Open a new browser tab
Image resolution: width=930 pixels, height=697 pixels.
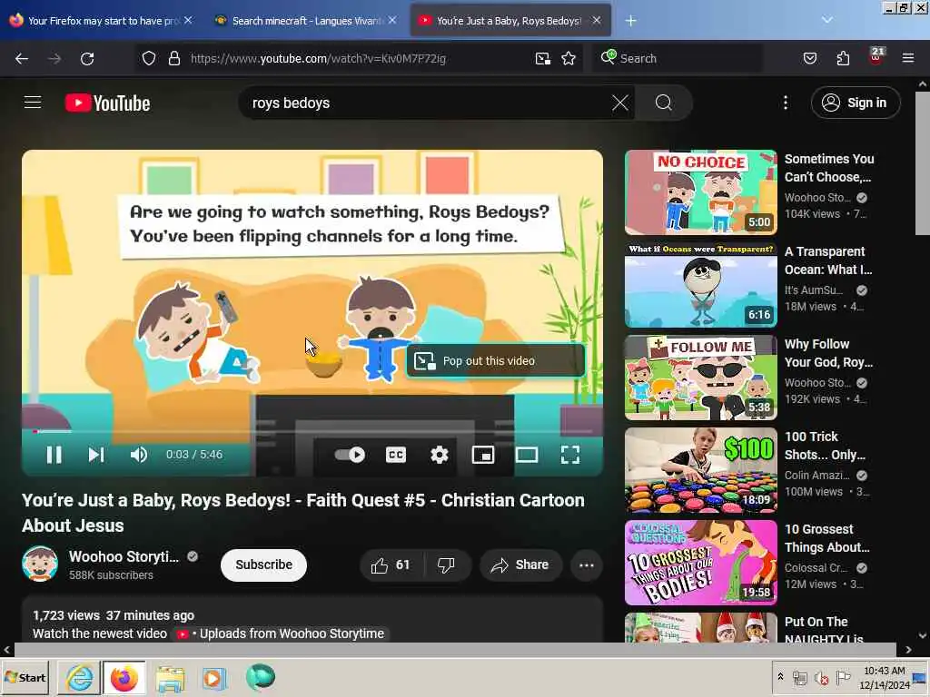(x=630, y=21)
